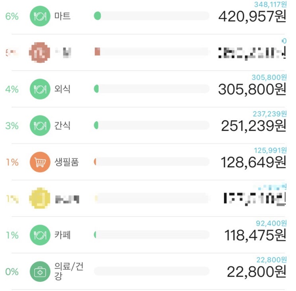Tap the 생필품 orange shopping cart icon
Image resolution: width=296 pixels, height=291 pixels.
coord(40,162)
